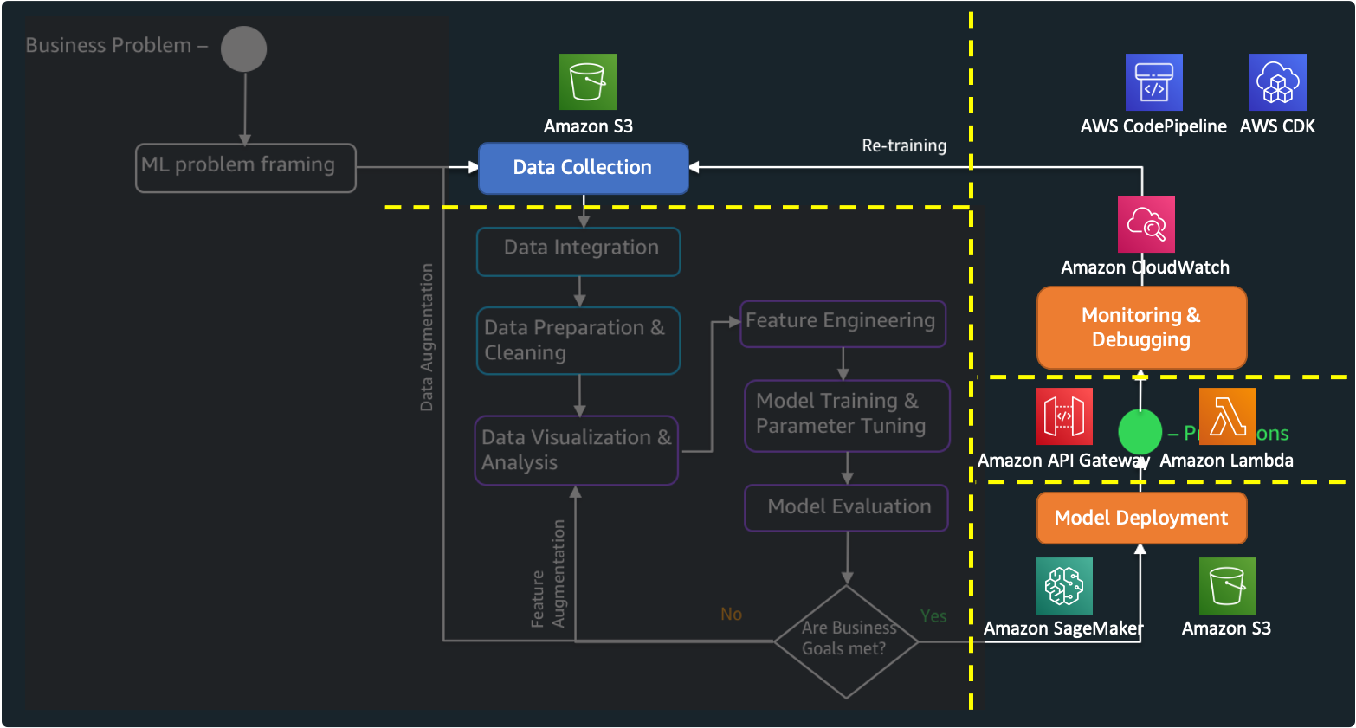Click the Re-training arrow label
Image resolution: width=1356 pixels, height=728 pixels.
[904, 145]
